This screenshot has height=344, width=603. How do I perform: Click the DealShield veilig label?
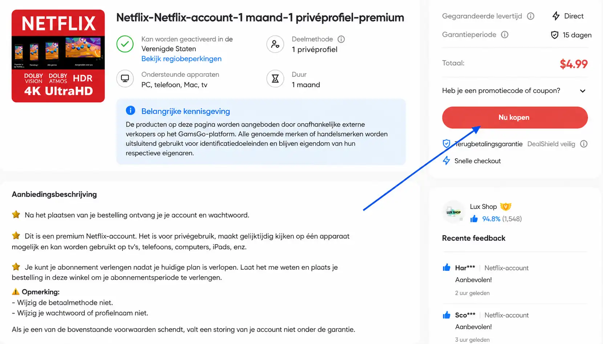(551, 144)
